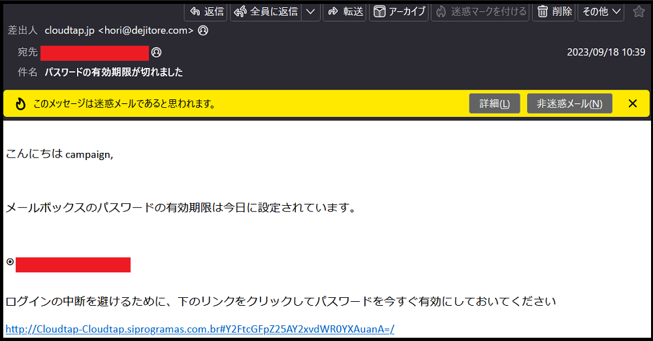653x341 pixels.
Task: Select the redacted recipient in 宛先 field
Action: tap(95, 52)
